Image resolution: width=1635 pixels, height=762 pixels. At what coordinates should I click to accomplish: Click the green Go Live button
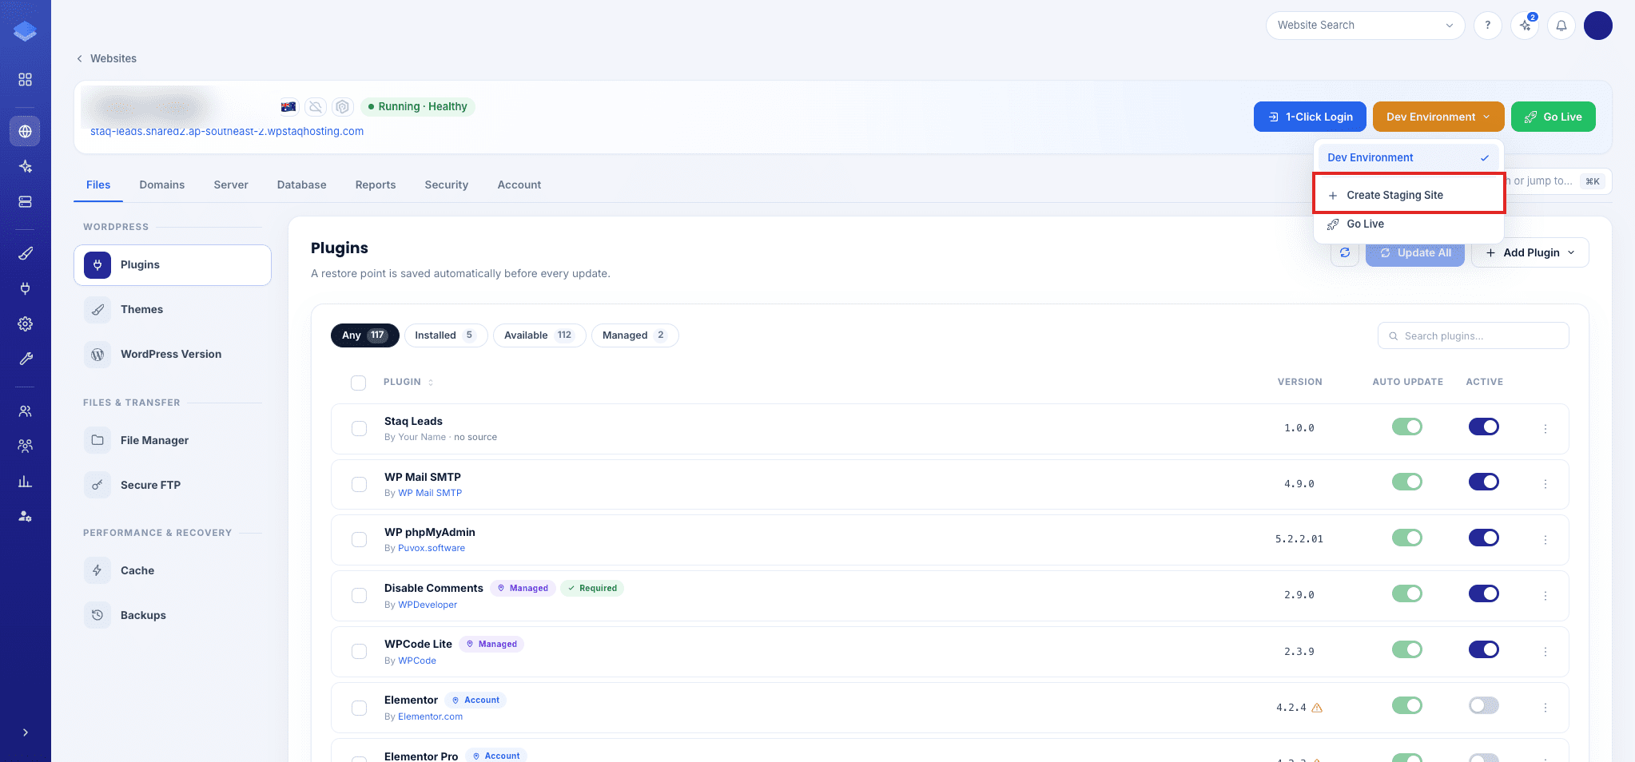click(x=1553, y=117)
